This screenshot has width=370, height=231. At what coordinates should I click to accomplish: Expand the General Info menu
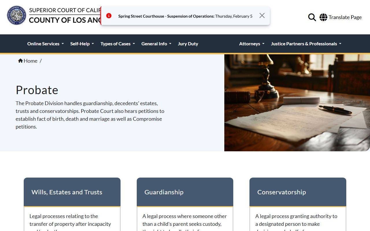[x=156, y=44]
